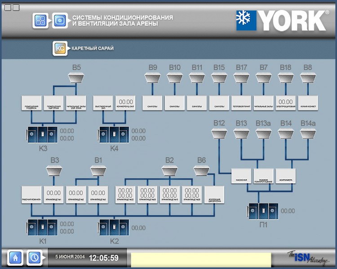
Task: Open supply unit П1
Action: coord(263,211)
